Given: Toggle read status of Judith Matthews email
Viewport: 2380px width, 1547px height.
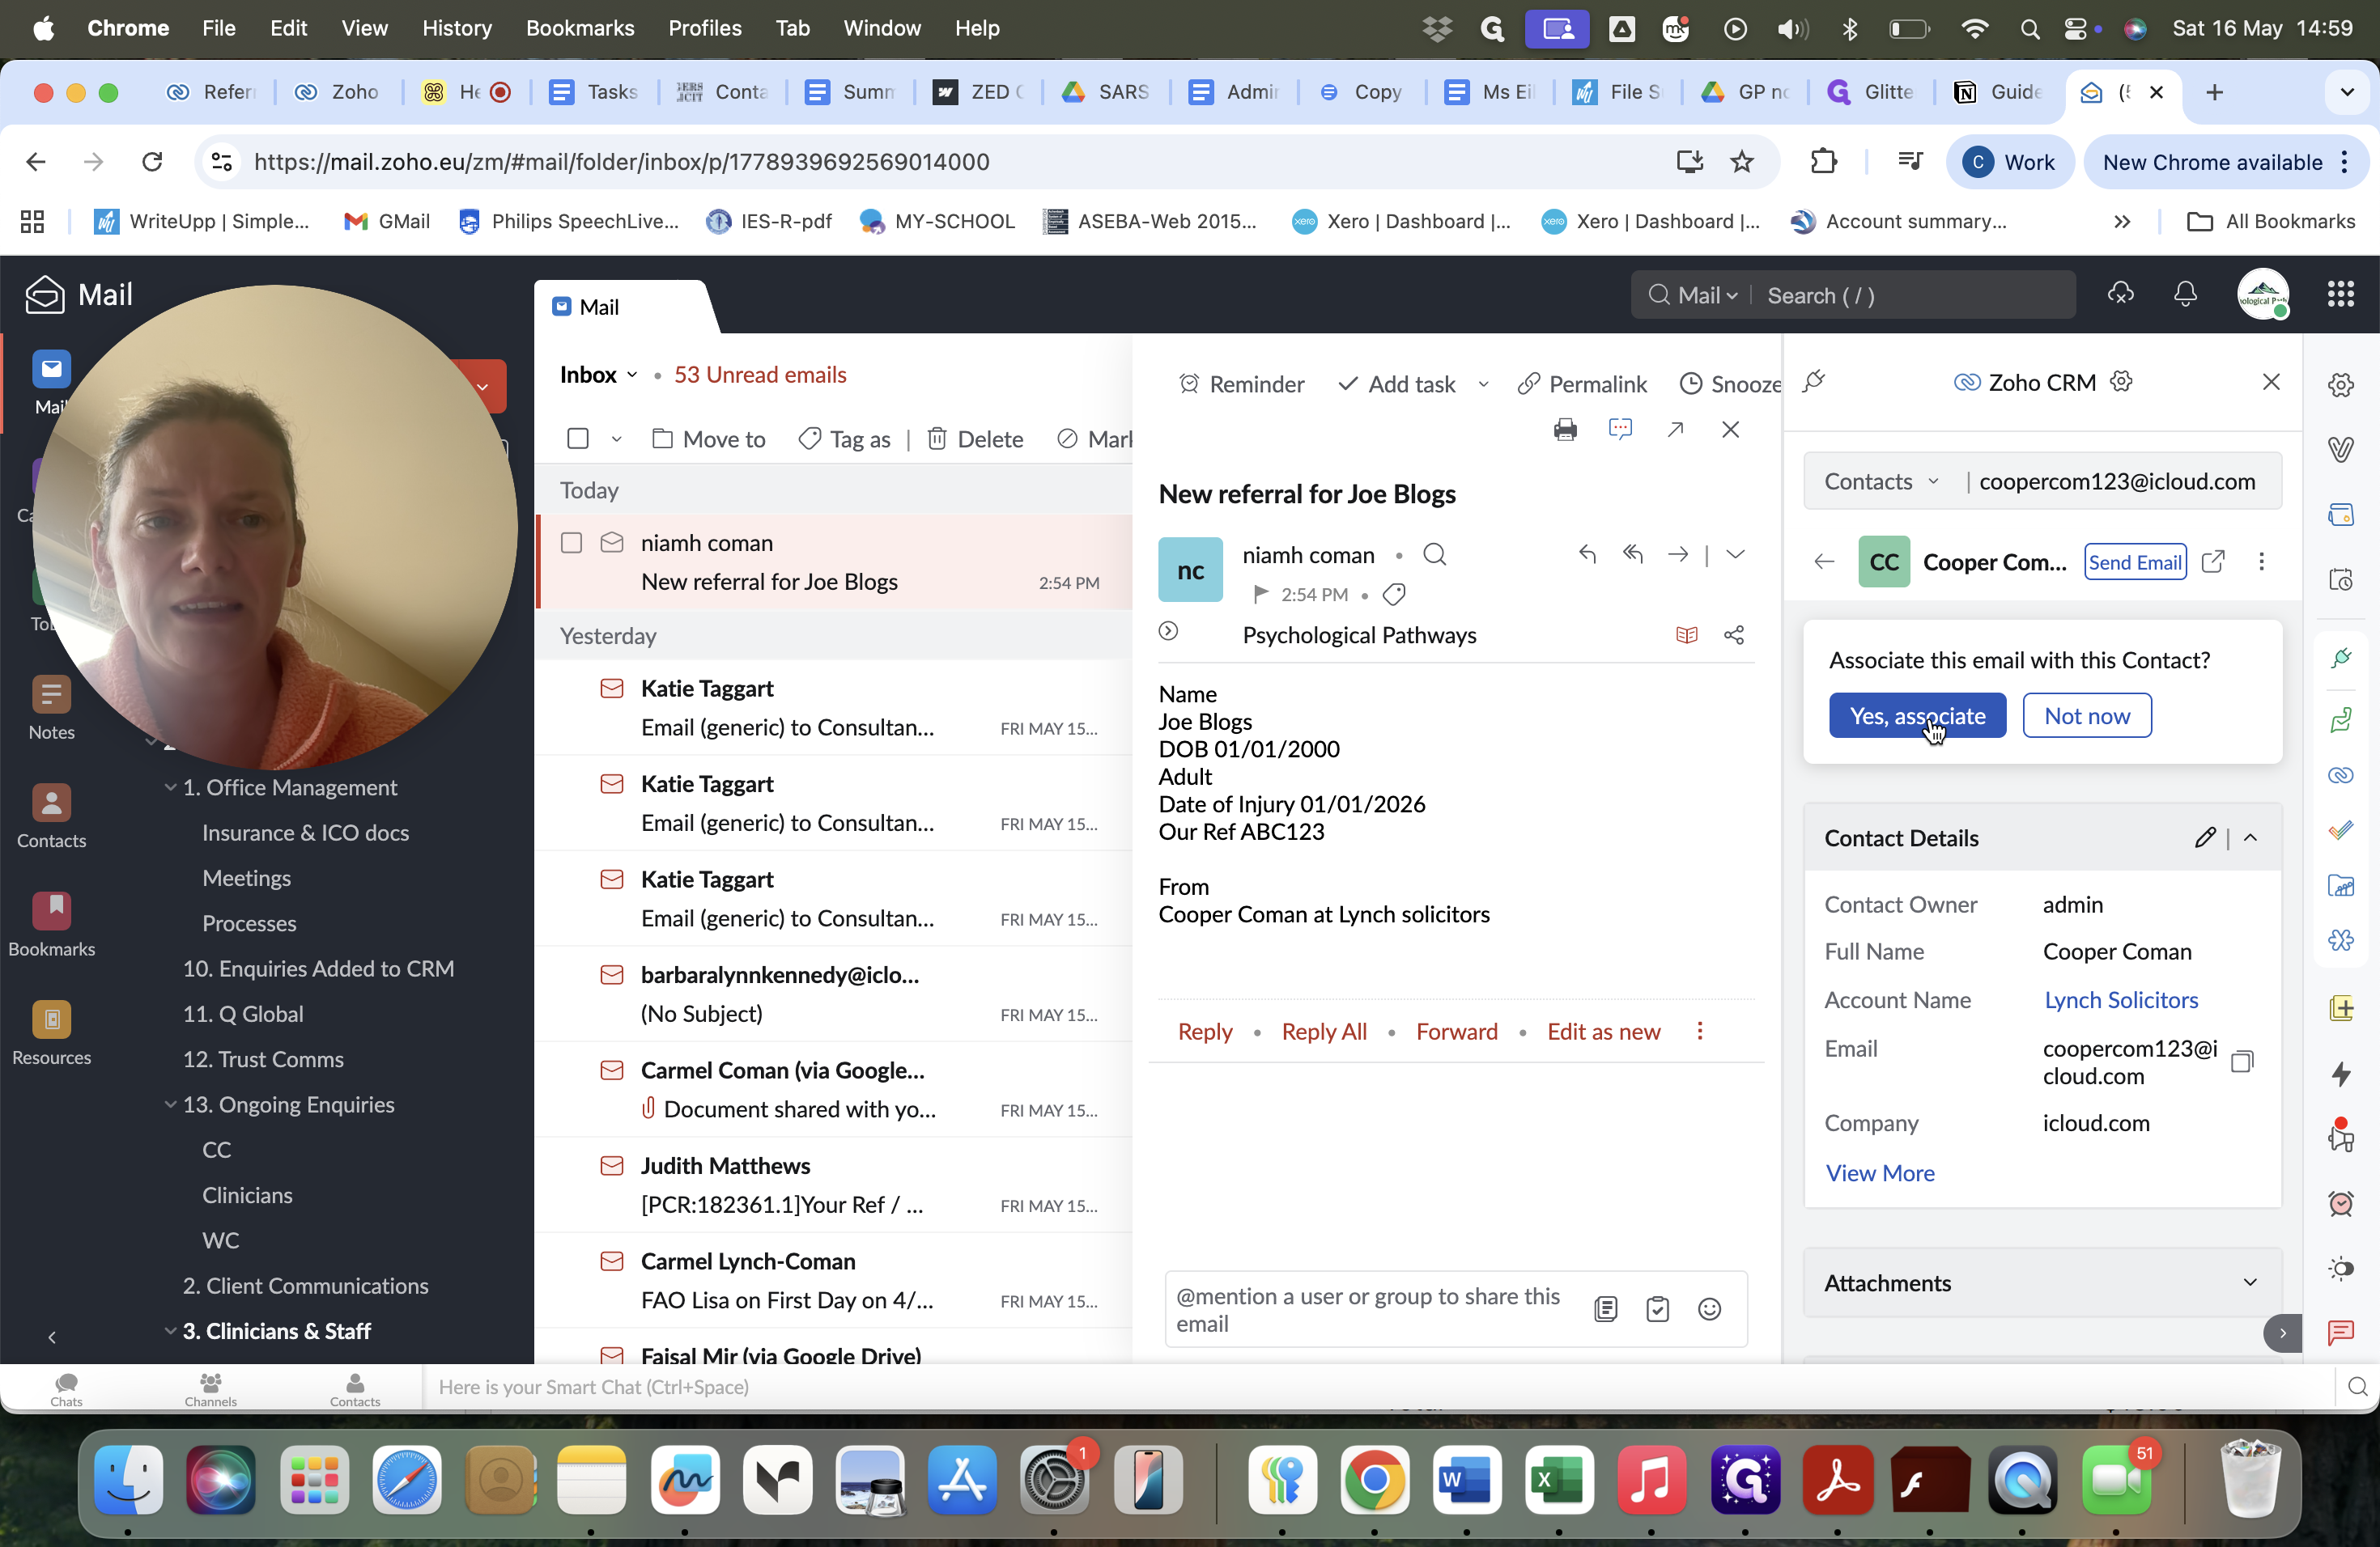Looking at the screenshot, I should pos(612,1165).
